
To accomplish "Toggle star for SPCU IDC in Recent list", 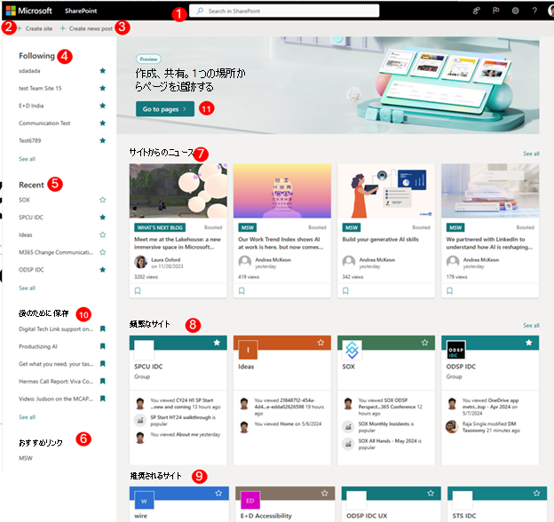I will [102, 217].
